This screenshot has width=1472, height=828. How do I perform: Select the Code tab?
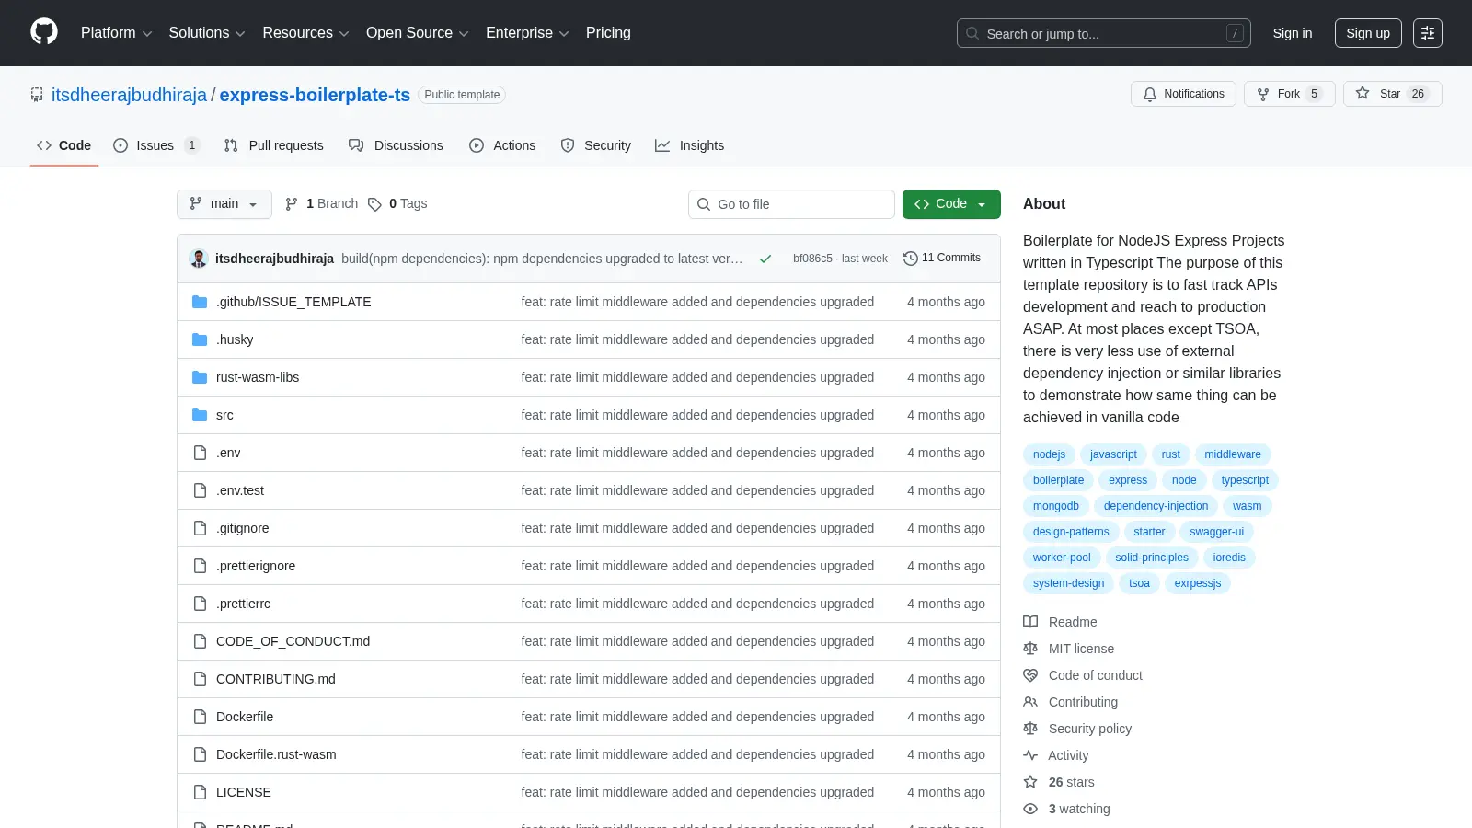point(64,145)
